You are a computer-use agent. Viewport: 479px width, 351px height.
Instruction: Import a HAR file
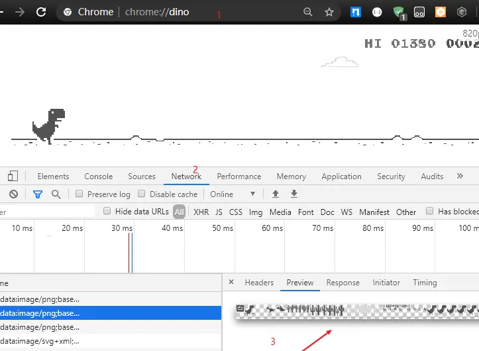(276, 194)
